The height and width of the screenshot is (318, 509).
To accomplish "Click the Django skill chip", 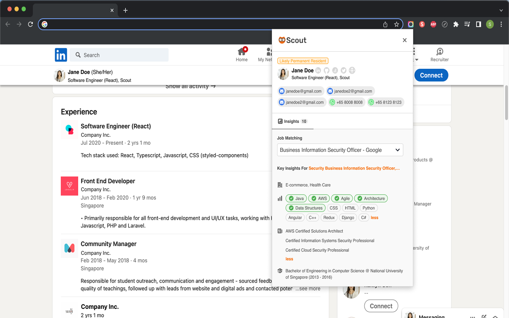I will point(348,217).
